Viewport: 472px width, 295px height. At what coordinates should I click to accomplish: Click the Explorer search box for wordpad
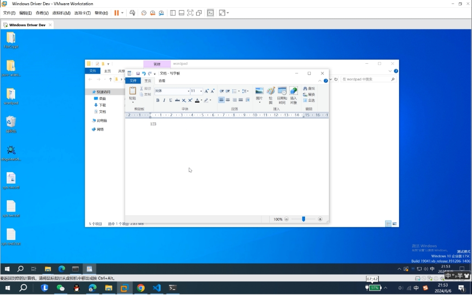pyautogui.click(x=366, y=79)
